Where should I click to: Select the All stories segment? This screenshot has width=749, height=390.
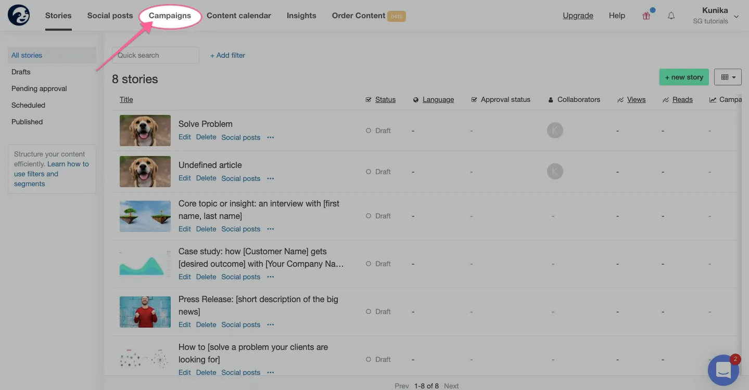tap(52, 55)
